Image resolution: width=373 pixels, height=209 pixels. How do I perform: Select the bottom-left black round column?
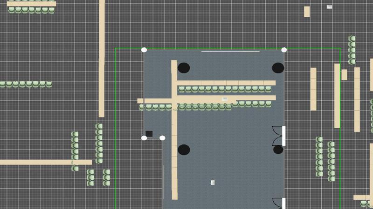(184, 150)
